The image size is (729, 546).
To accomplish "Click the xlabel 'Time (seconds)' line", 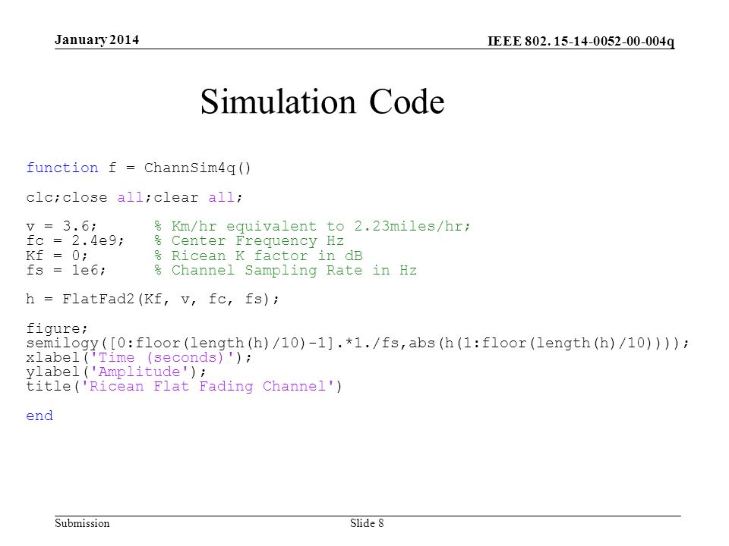I will [x=139, y=357].
